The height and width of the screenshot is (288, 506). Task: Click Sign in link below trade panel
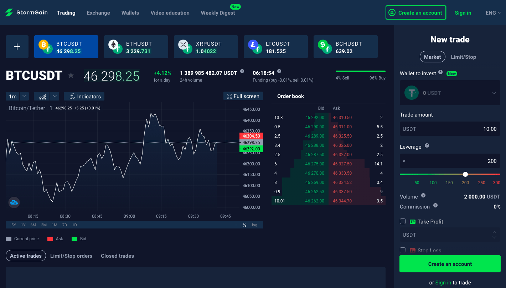tap(443, 283)
